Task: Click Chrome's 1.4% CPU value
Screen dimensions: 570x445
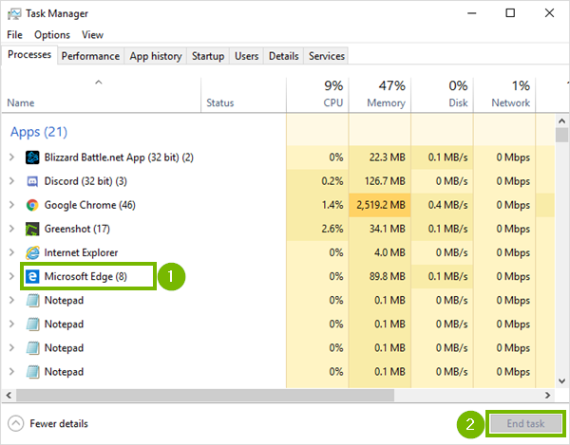Action: pyautogui.click(x=332, y=205)
